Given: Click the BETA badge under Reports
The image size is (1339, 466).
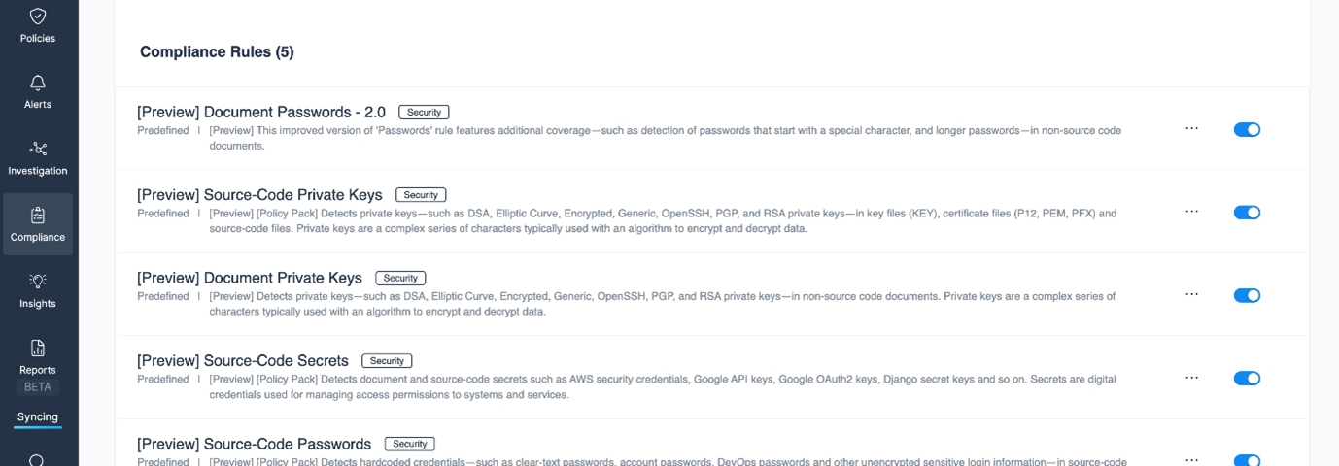Looking at the screenshot, I should click(x=37, y=386).
